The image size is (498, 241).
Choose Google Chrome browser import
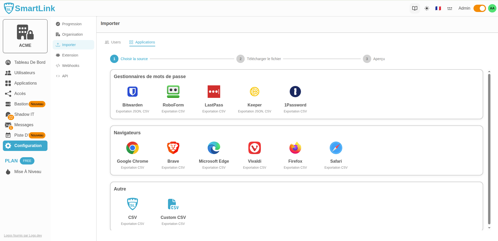tap(133, 148)
